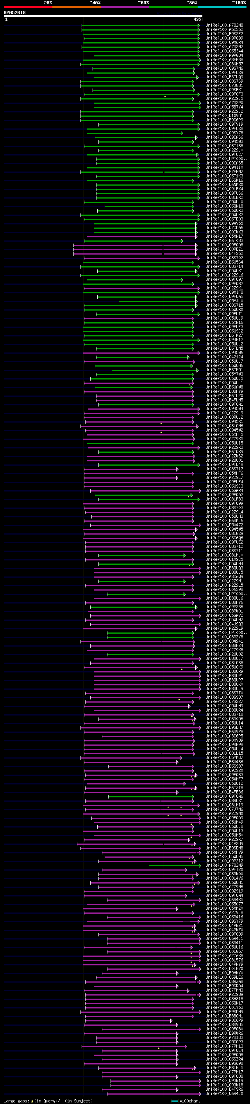Click the query name BP052618
Image resolution: width=250 pixels, height=1104 pixels.
pos(14,13)
